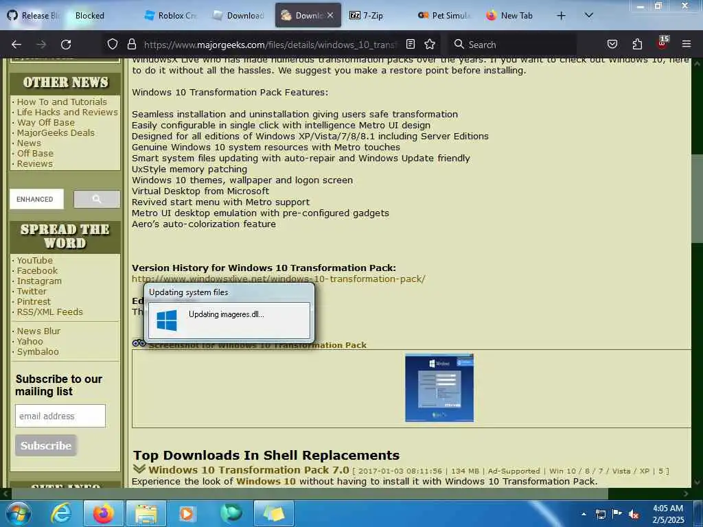The width and height of the screenshot is (703, 527).
Task: Open a new browser tab
Action: [561, 16]
